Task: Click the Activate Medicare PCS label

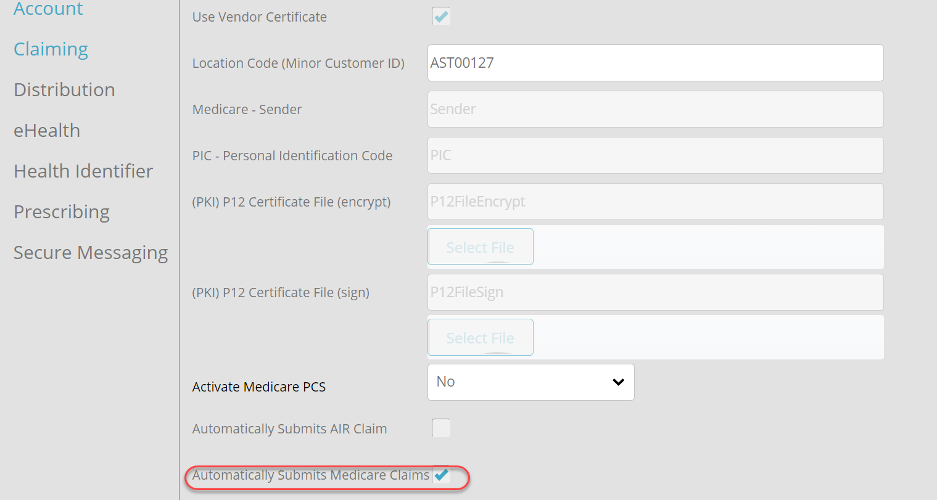Action: 259,387
